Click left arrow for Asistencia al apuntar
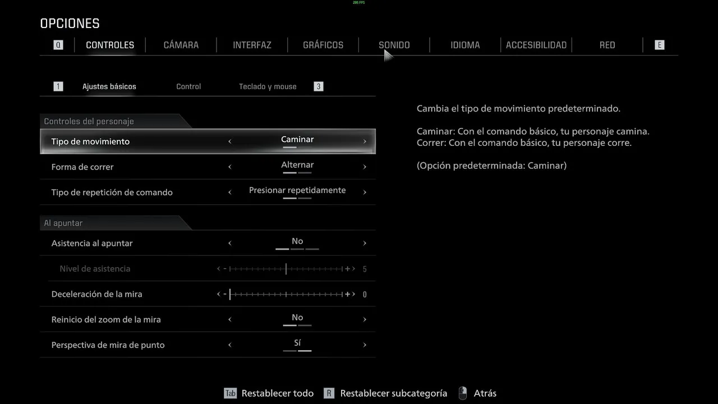 (x=230, y=243)
